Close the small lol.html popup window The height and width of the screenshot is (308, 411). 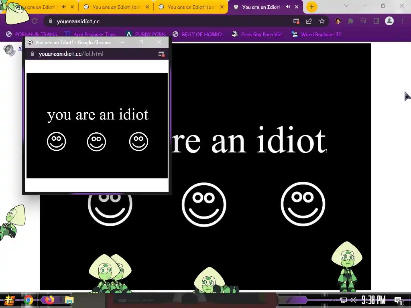tap(159, 42)
